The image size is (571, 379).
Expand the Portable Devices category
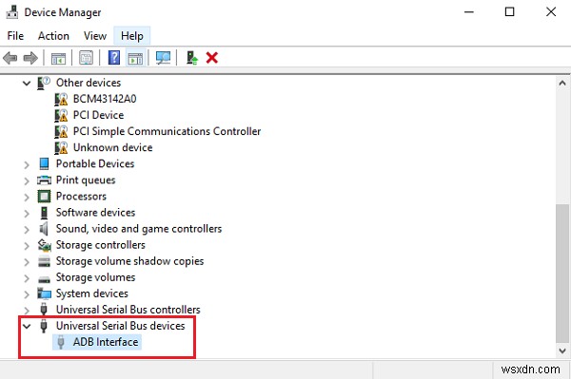coord(27,164)
